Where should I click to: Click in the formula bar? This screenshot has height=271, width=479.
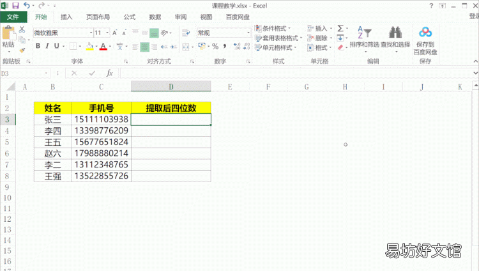[x=296, y=74]
